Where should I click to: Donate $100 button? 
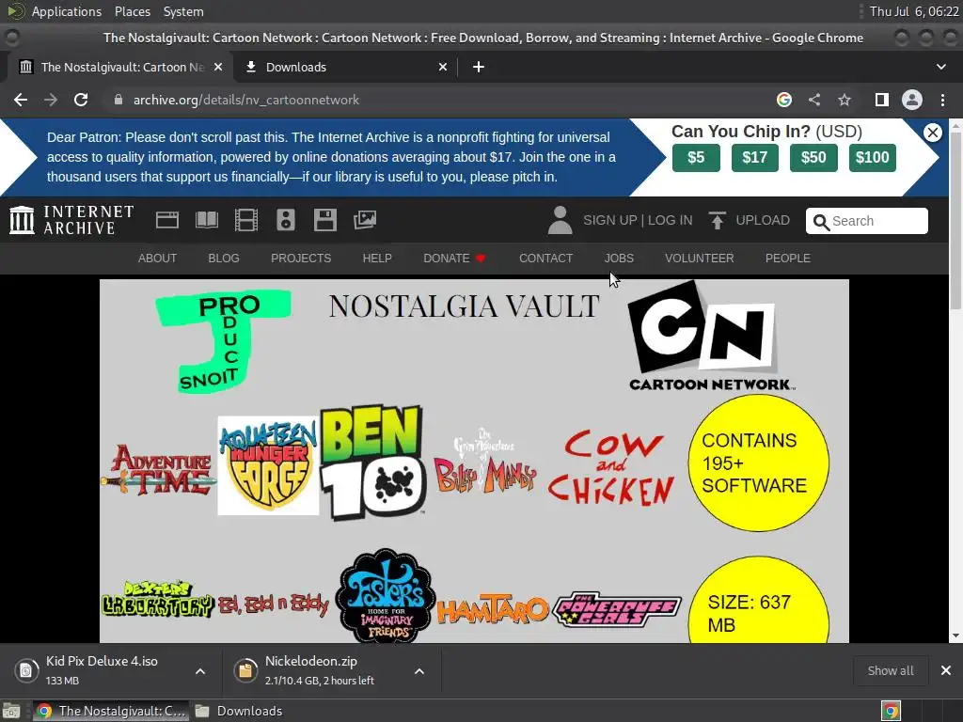[x=872, y=158]
